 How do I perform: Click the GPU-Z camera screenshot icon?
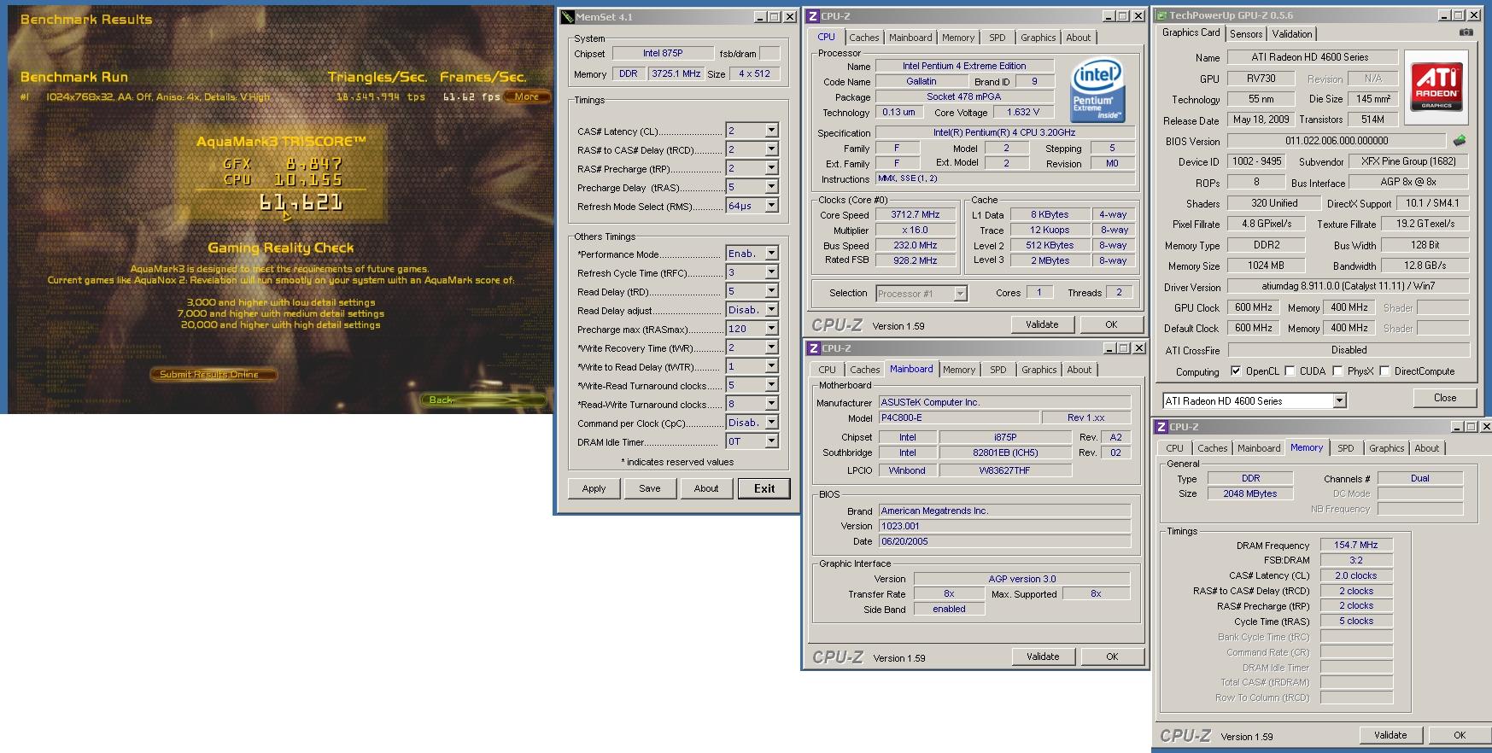1466,32
